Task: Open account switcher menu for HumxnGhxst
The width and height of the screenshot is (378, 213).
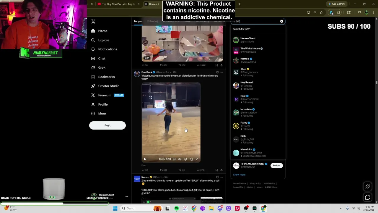Action: tap(108, 196)
